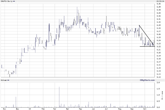Click the horizontal support line at 0.22
This screenshot has width=165, height=110.
click(147, 46)
